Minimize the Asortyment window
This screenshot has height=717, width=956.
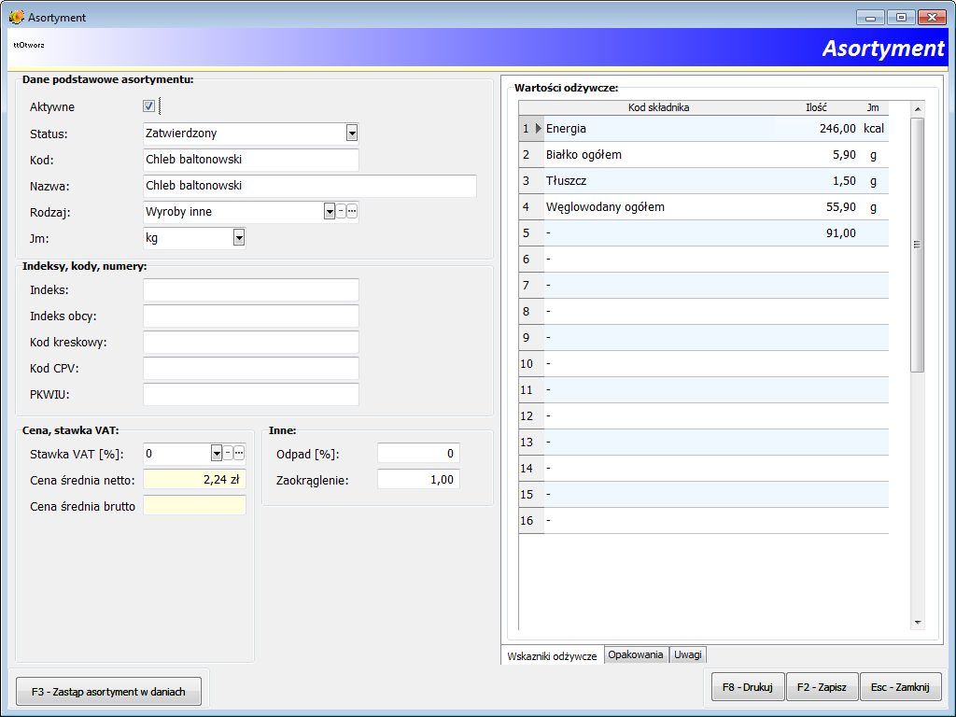point(870,18)
